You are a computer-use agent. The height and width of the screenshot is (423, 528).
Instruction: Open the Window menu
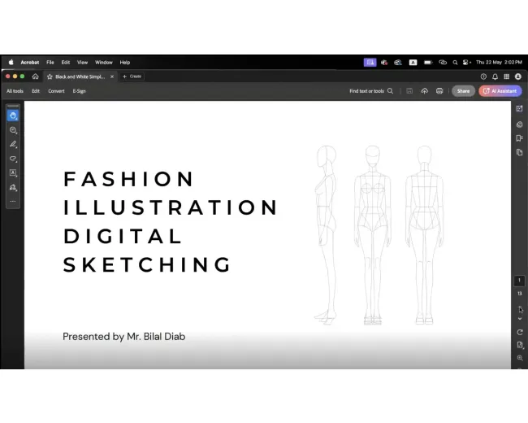pyautogui.click(x=104, y=63)
